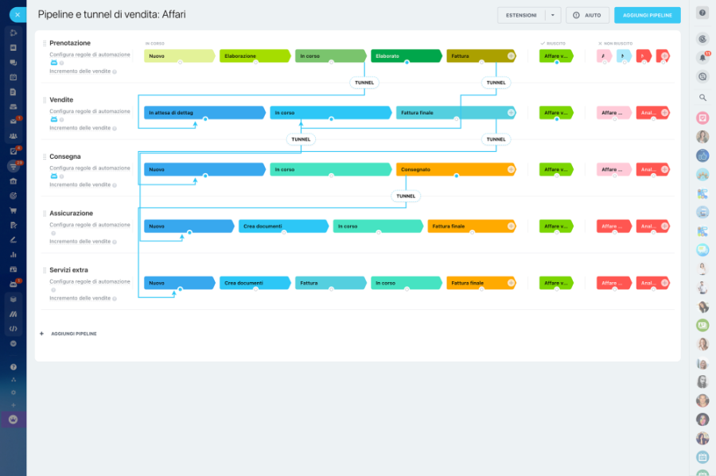Expand more items with sidebar round chevron
The height and width of the screenshot is (476, 716).
pos(14,343)
